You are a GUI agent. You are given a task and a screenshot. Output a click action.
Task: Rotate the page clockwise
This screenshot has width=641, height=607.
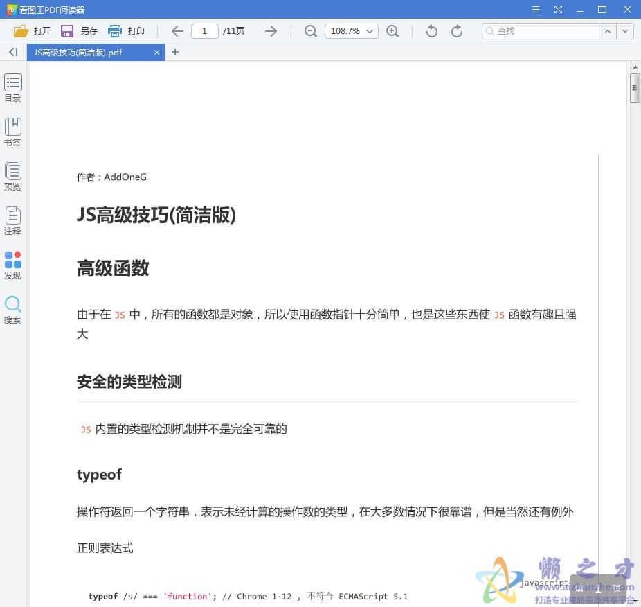point(456,30)
